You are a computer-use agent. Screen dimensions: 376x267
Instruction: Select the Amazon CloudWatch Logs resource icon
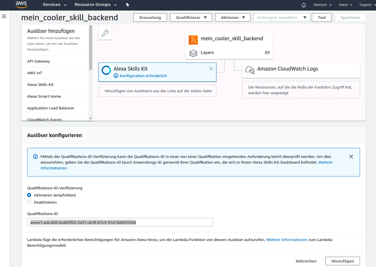[x=250, y=70]
